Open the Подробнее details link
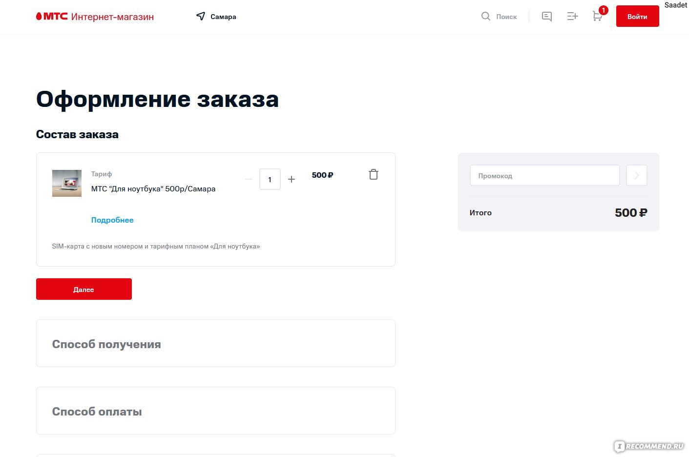The width and height of the screenshot is (689, 457). click(112, 220)
